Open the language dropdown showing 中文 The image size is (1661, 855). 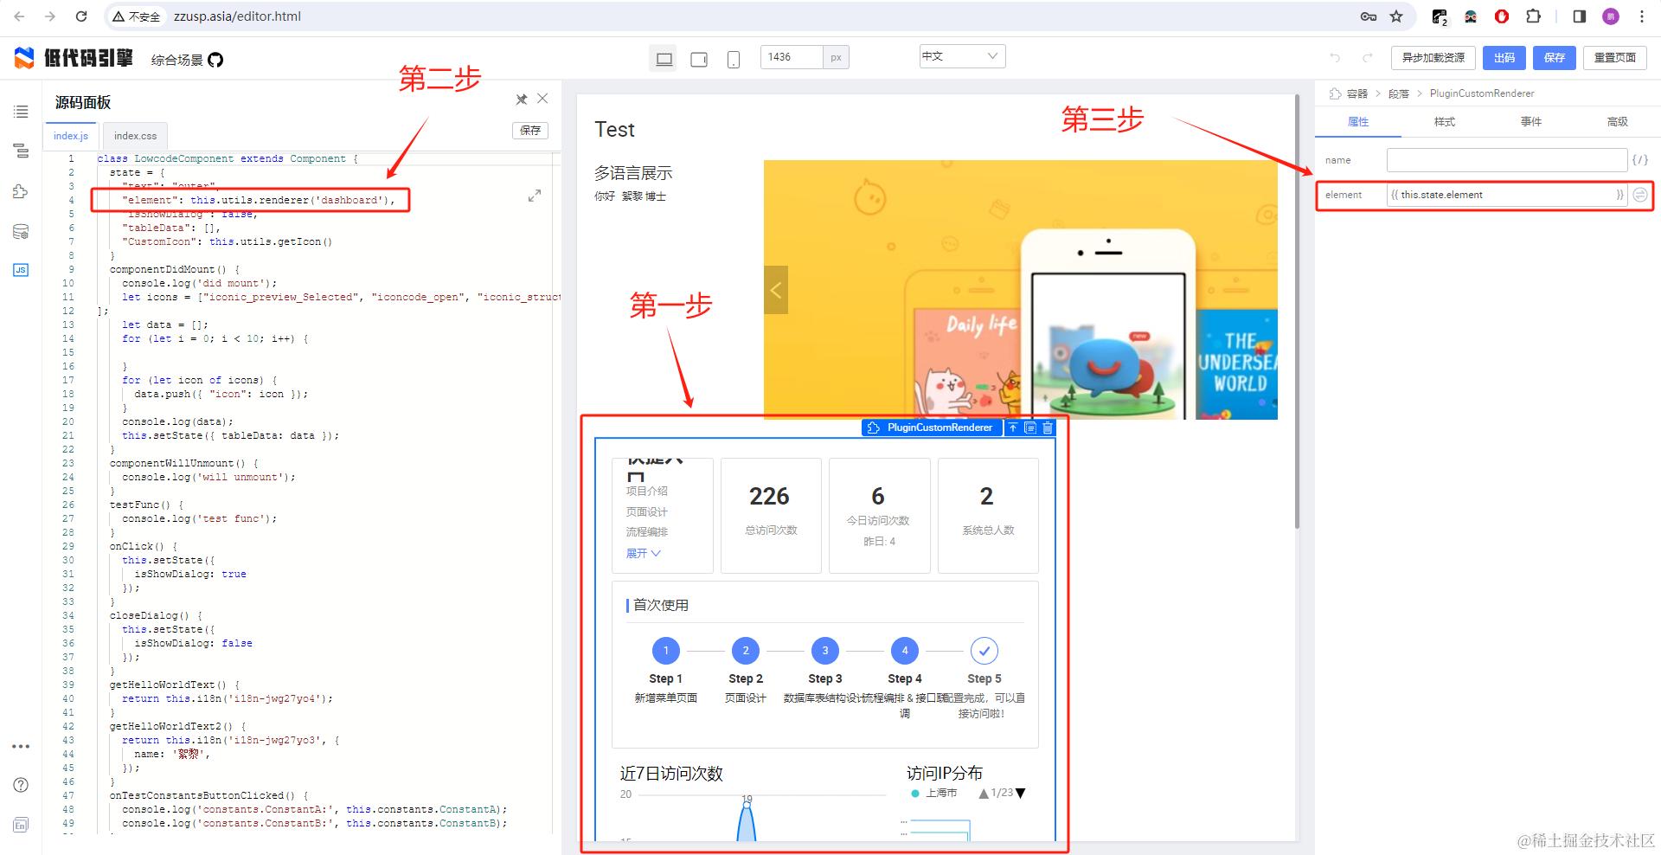[962, 56]
